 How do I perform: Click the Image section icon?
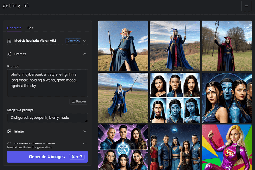point(9,131)
